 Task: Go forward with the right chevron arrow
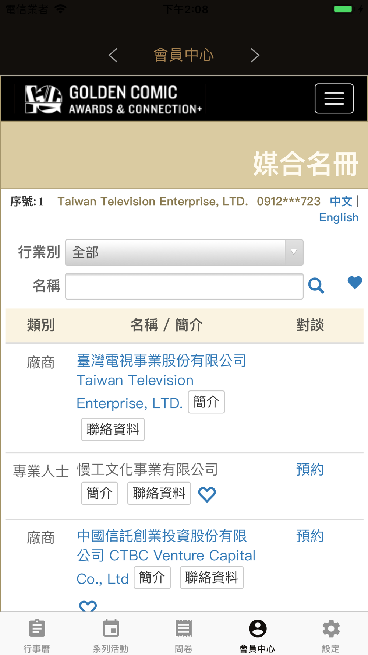tap(255, 55)
